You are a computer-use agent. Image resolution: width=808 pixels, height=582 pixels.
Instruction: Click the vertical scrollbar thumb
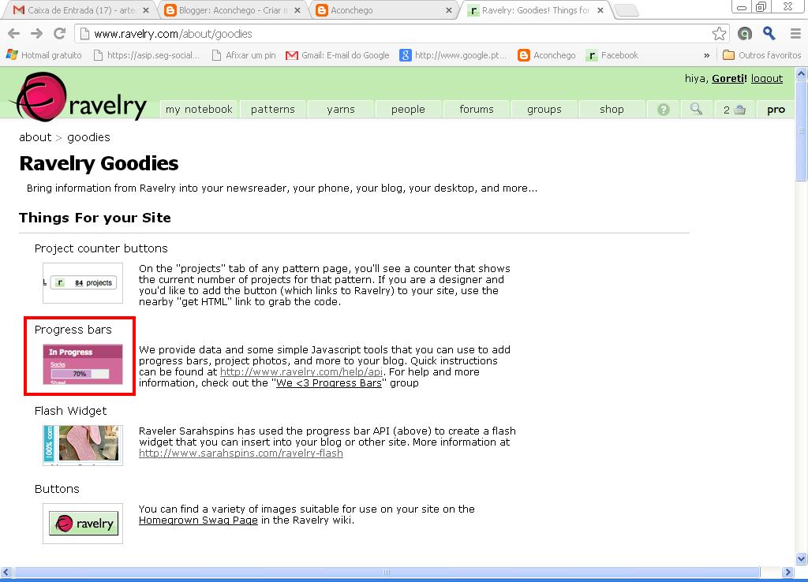(802, 132)
